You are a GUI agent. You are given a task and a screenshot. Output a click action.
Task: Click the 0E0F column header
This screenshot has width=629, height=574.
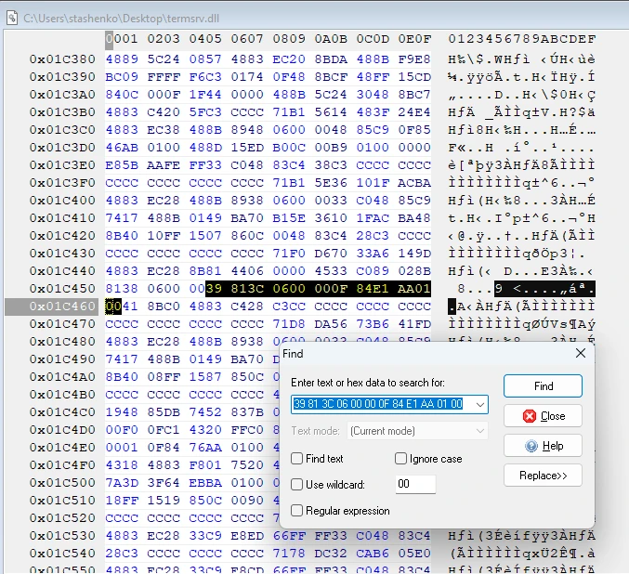(415, 39)
